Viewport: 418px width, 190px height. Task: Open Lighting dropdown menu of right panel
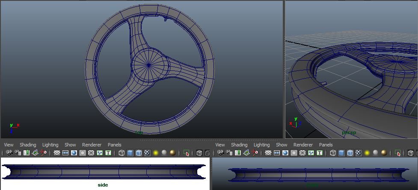[261, 145]
